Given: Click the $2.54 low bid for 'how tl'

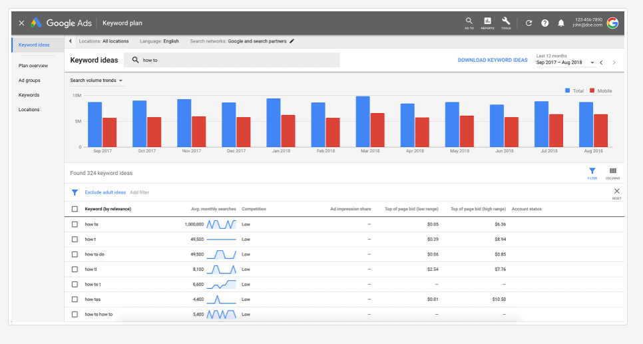Looking at the screenshot, I should pyautogui.click(x=433, y=269).
